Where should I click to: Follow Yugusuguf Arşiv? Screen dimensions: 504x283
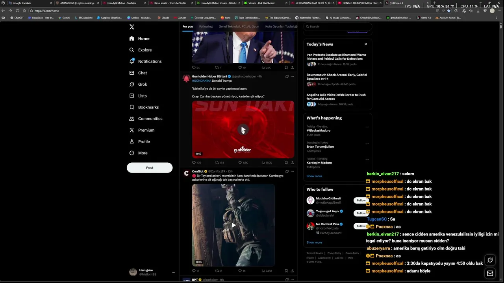(361, 213)
